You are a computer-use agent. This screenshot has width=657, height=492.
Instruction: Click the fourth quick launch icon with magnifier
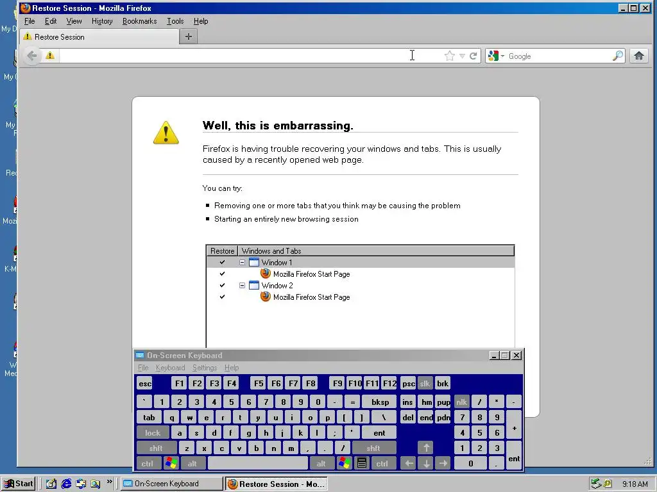pyautogui.click(x=95, y=484)
